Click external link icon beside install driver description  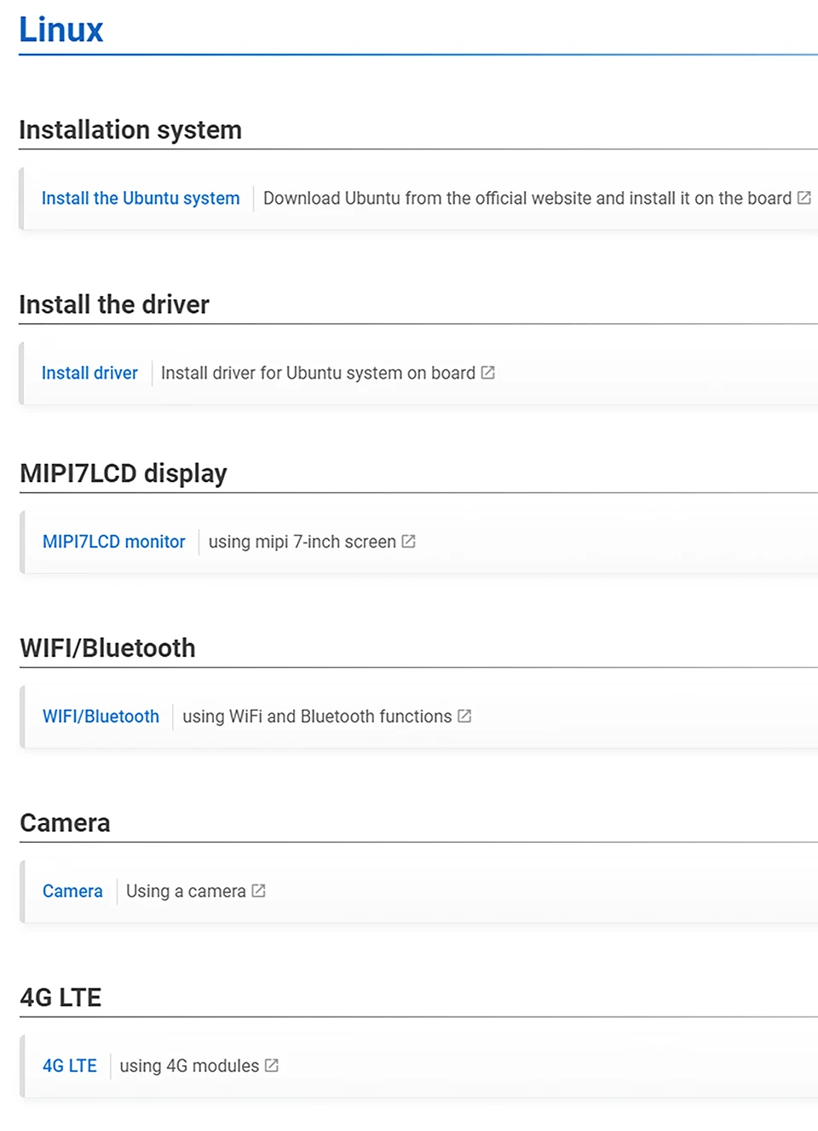(487, 373)
